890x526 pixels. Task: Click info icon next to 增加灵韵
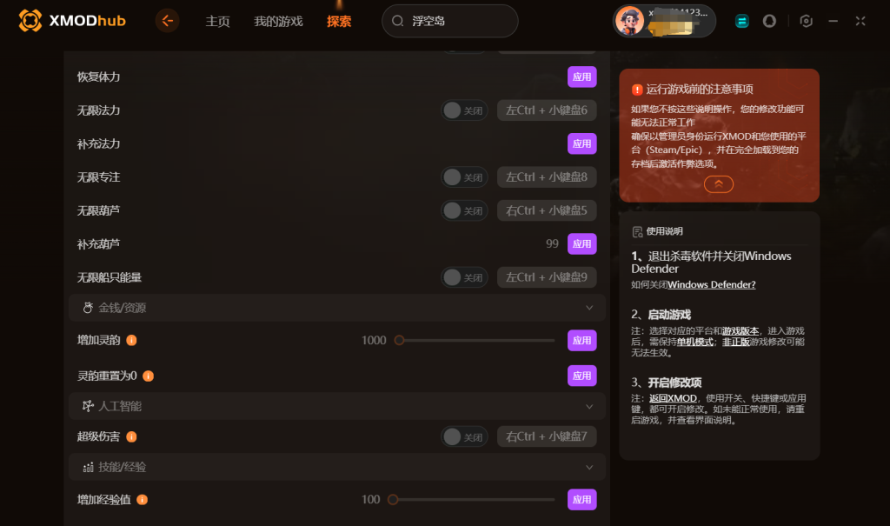[x=132, y=340]
